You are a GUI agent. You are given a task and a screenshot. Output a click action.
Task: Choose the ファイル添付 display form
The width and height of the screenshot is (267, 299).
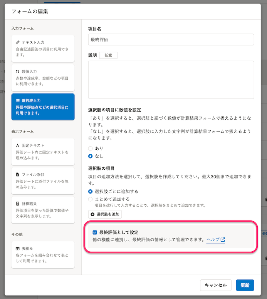coord(43,181)
